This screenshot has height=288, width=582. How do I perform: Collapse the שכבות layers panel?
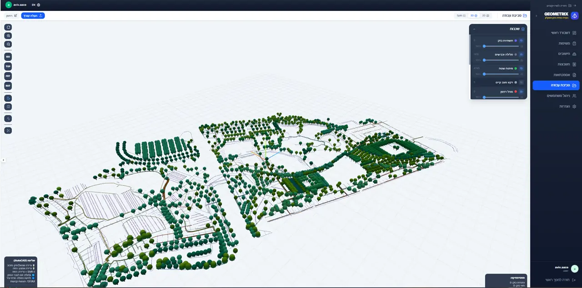coord(474,29)
